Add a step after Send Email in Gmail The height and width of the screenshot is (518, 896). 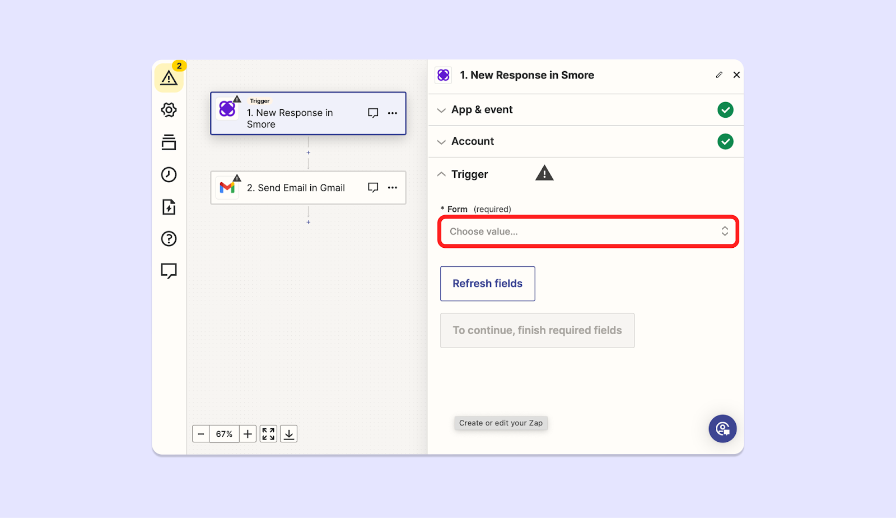[x=308, y=222]
